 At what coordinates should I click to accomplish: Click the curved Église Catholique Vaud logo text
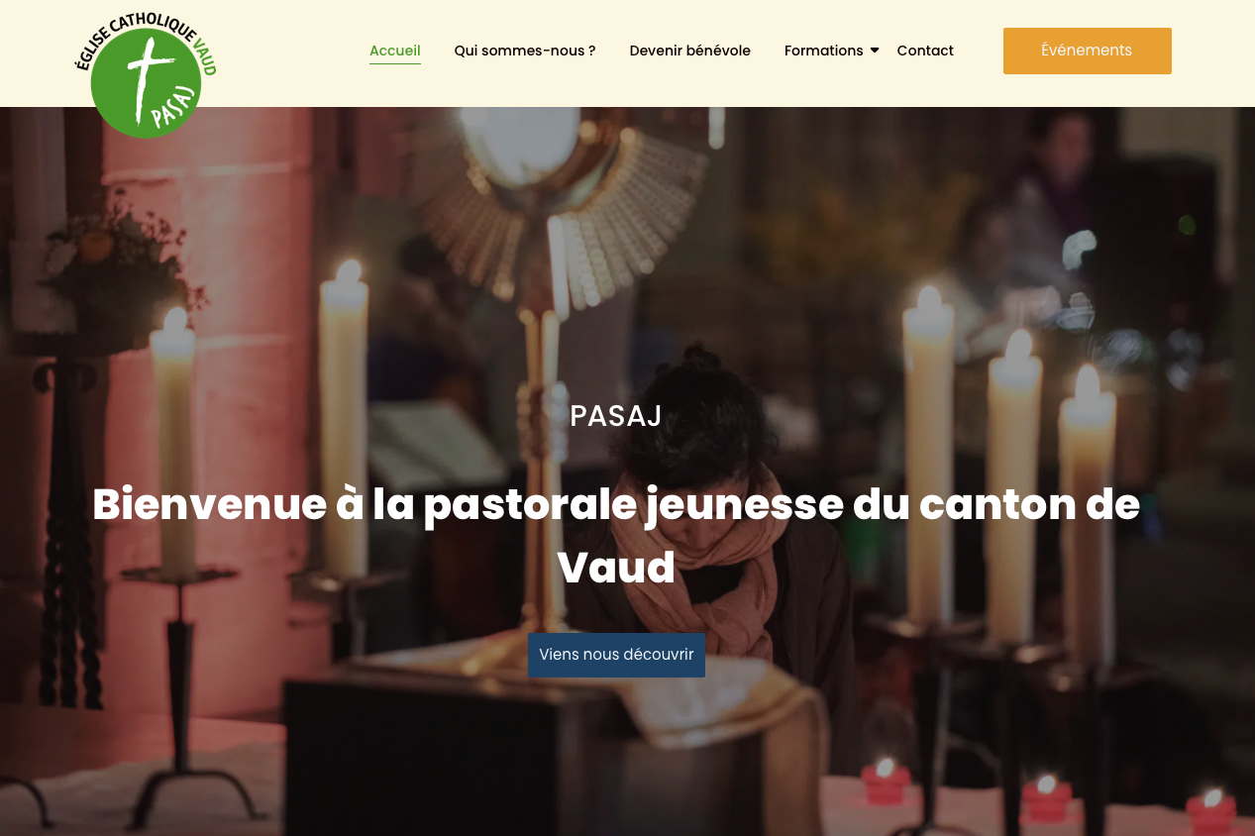146,42
